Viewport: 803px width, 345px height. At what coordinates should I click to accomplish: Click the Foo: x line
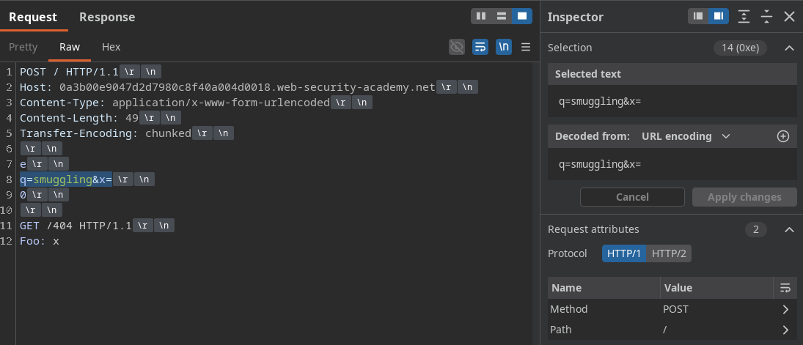pos(40,241)
